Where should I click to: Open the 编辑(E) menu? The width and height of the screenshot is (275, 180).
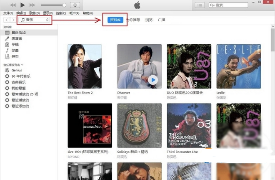(x=21, y=13)
